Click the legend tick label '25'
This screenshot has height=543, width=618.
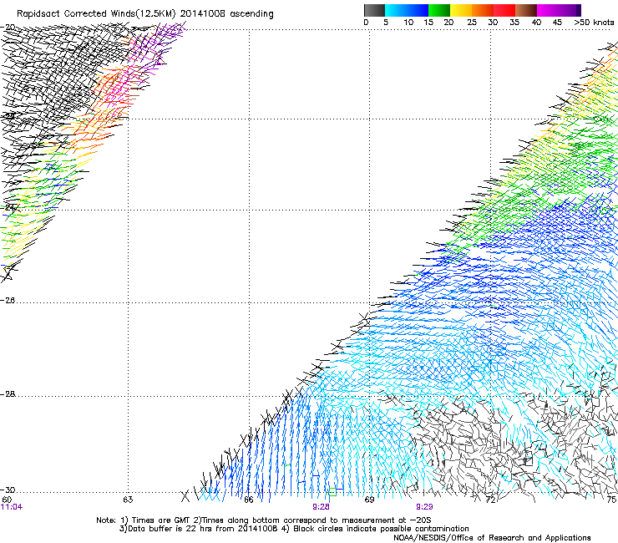tap(472, 23)
